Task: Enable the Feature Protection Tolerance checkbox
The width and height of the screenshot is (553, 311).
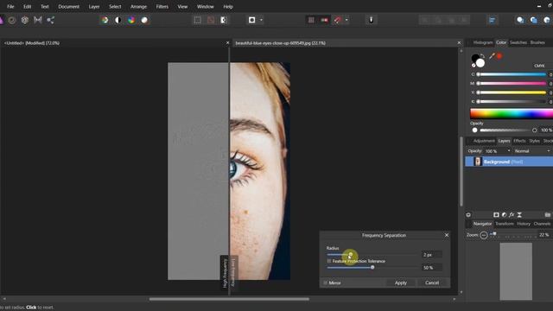Action: [329, 261]
